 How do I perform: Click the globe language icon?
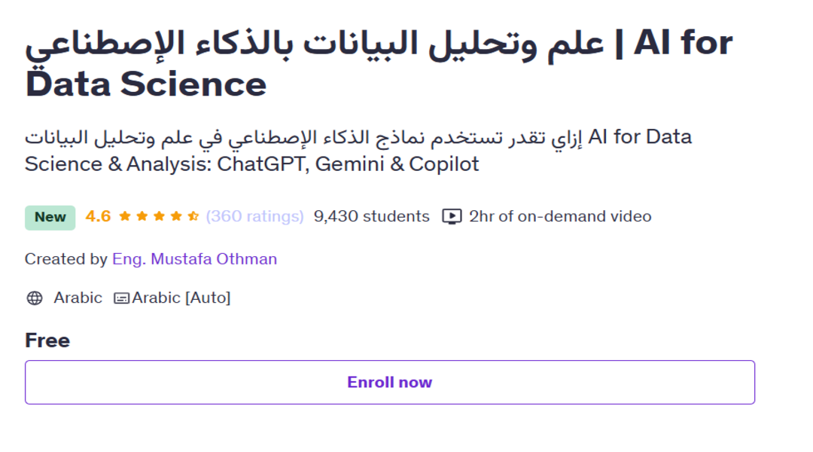click(x=35, y=298)
